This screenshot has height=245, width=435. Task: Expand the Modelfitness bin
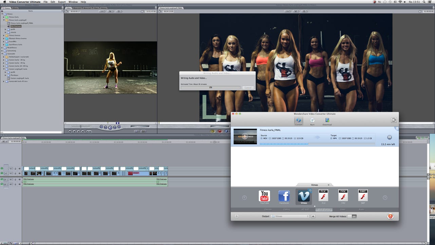point(2,48)
